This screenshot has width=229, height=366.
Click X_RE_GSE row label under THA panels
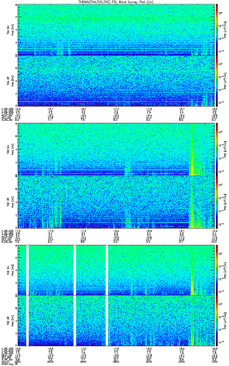point(7,109)
